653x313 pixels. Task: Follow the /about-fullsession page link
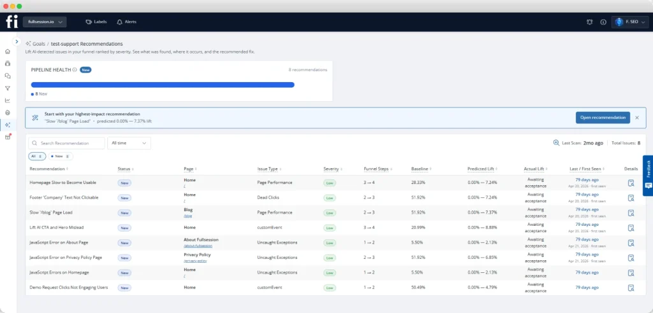tap(198, 246)
